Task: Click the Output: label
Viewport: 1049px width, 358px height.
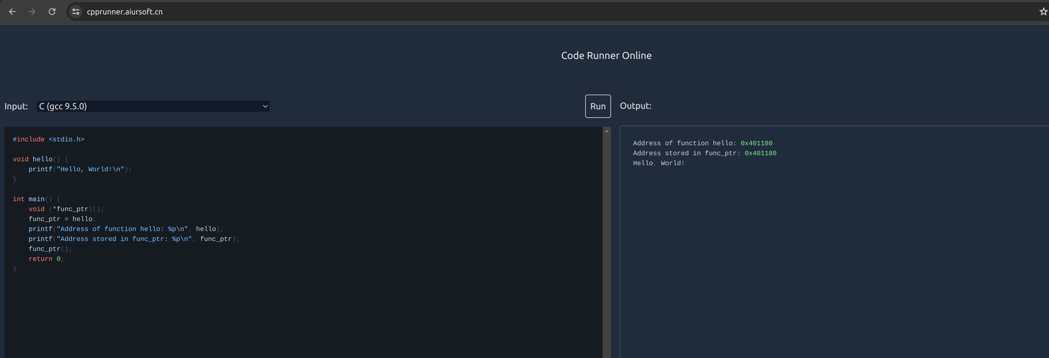Action: (635, 106)
